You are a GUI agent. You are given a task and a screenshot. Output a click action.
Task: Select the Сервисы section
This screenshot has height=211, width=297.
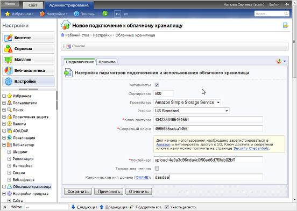[28, 49]
